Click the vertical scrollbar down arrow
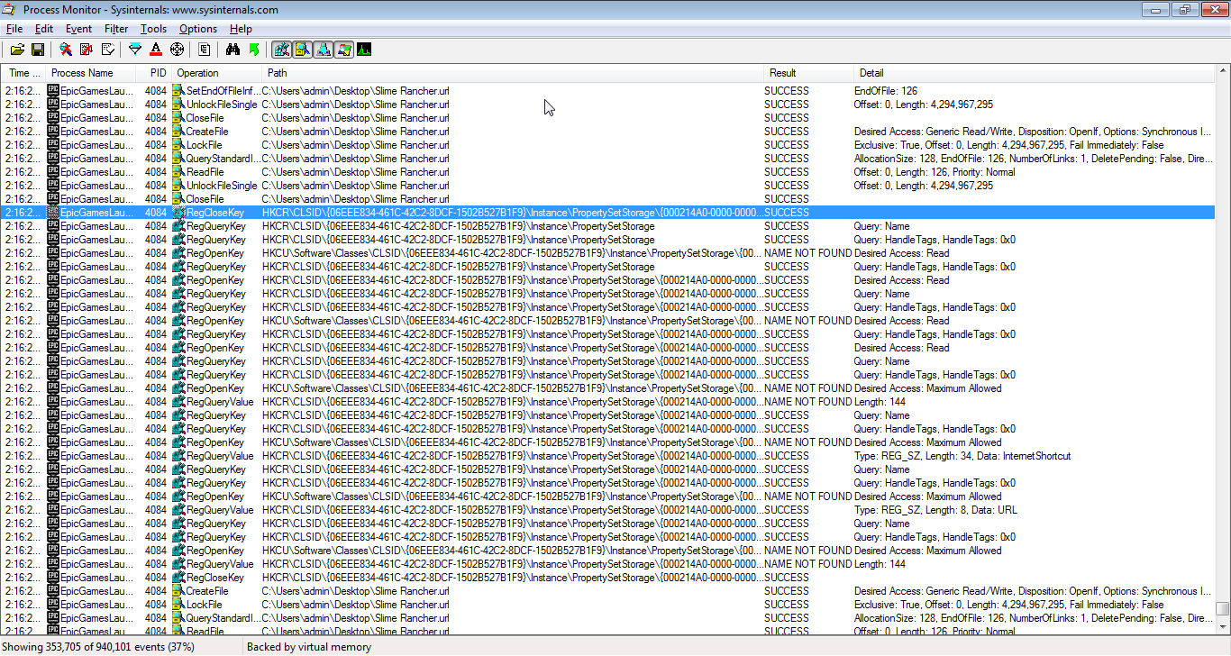The height and width of the screenshot is (656, 1231). (1222, 628)
